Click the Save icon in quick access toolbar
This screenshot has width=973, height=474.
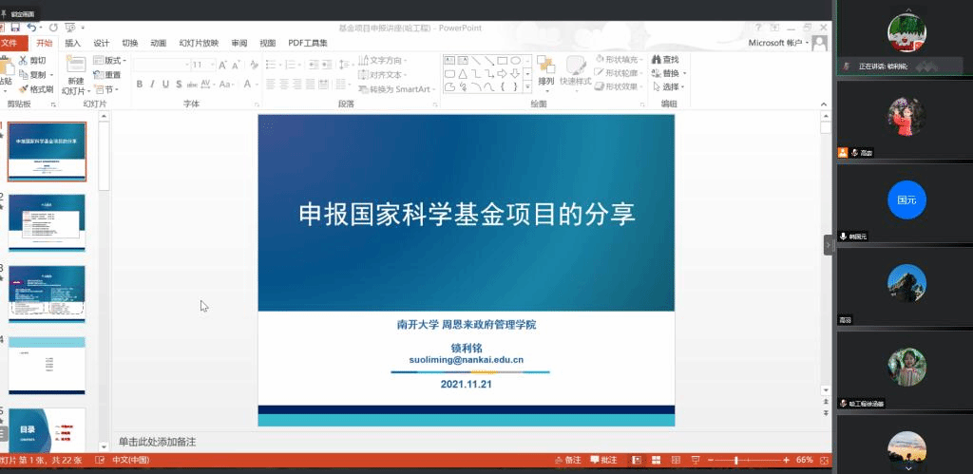point(13,28)
